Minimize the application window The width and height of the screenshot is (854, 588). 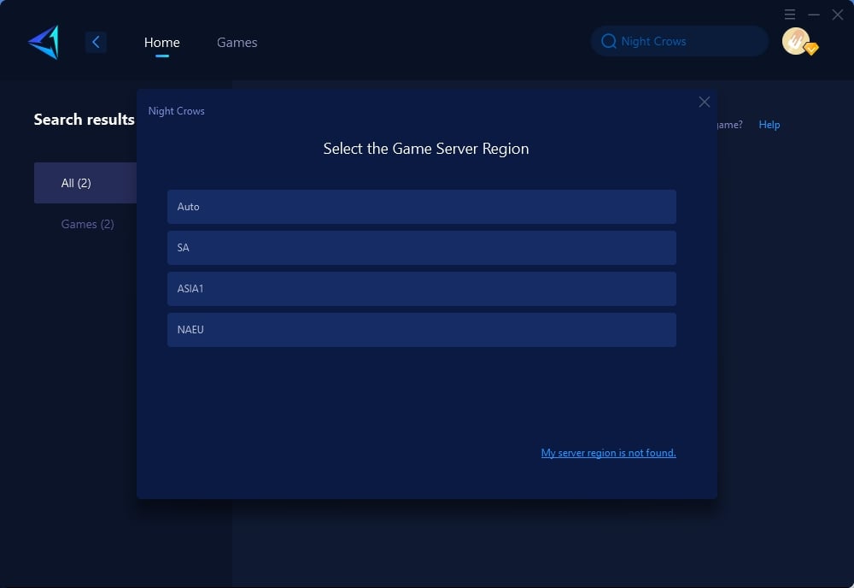[x=814, y=15]
